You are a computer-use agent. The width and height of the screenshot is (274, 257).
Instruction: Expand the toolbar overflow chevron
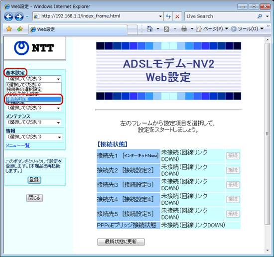(268, 26)
